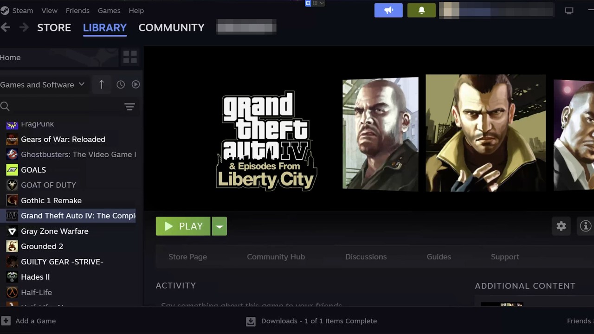Open the Friends chat button

click(x=580, y=321)
